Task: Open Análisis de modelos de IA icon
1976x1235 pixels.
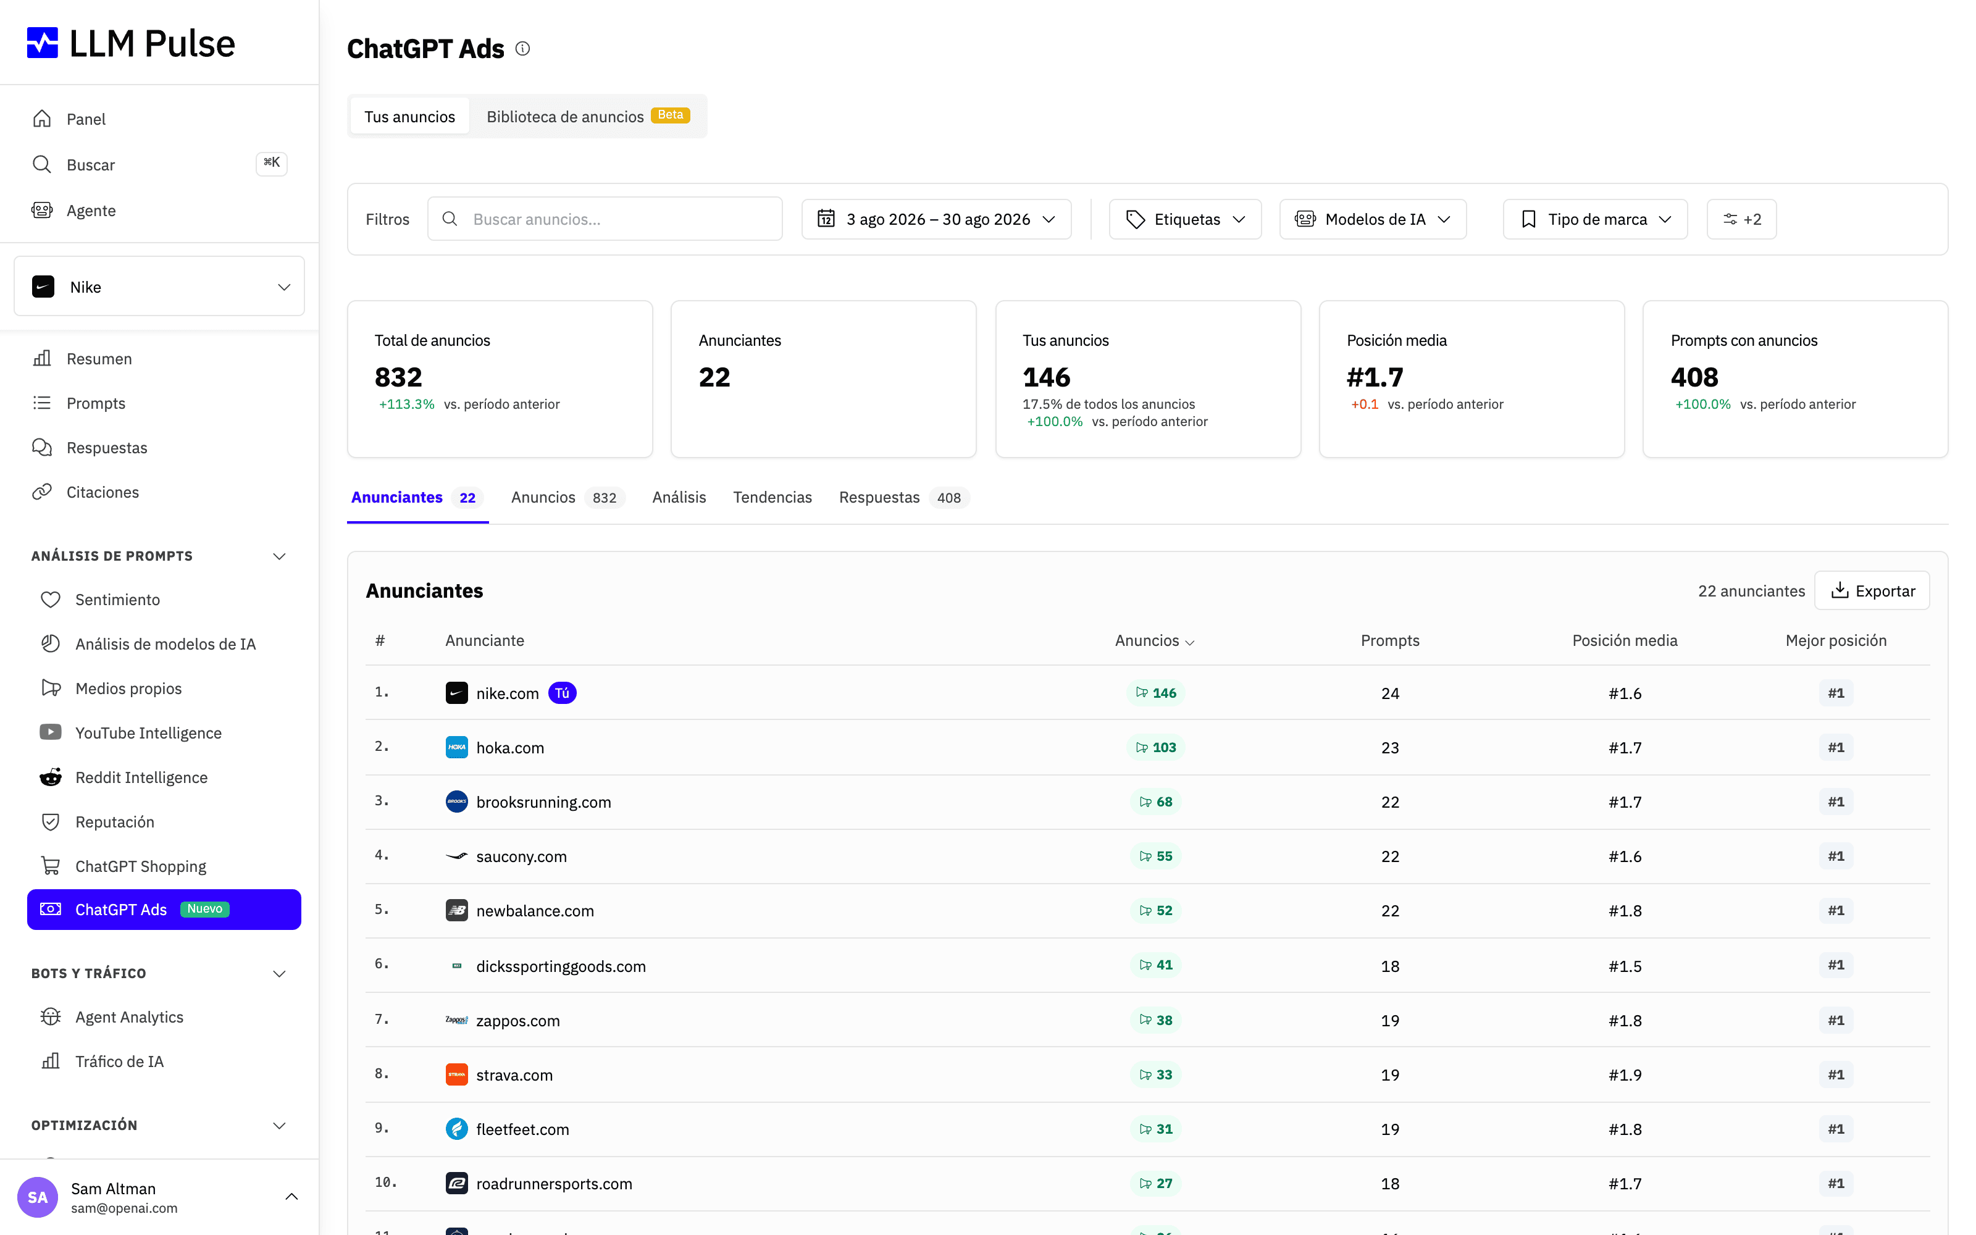Action: pyautogui.click(x=51, y=643)
